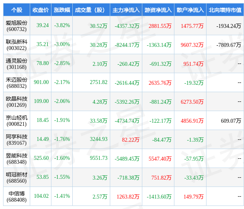Click hot money inflow 751.82万
Image resolution: width=244 pixels, height=209 pixels.
(x=161, y=178)
